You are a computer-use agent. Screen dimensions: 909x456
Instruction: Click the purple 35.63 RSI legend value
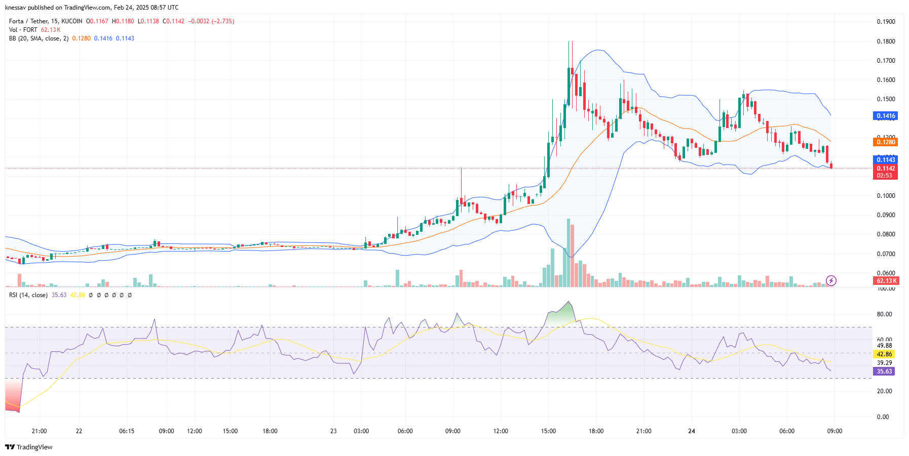tap(59, 295)
